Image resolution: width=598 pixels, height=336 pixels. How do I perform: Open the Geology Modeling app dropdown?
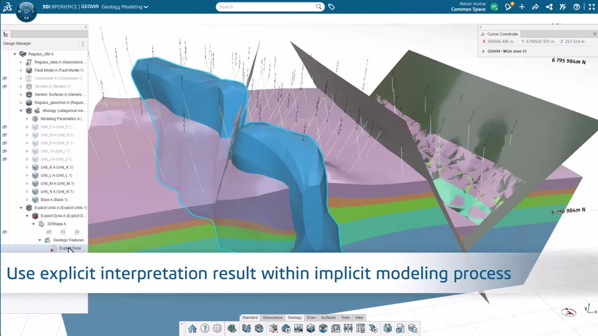125,7
